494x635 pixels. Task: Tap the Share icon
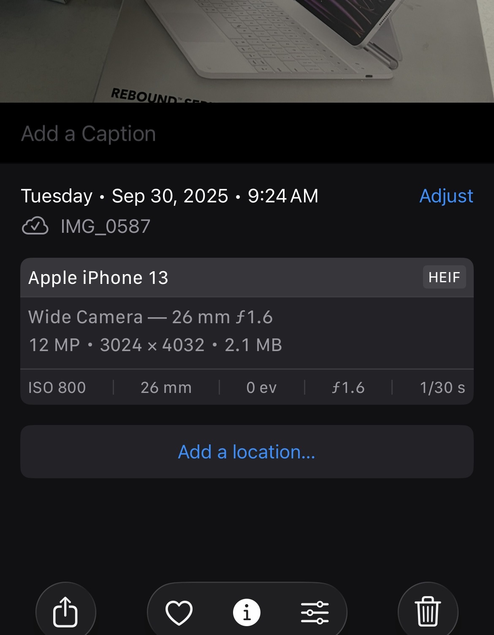tap(65, 611)
